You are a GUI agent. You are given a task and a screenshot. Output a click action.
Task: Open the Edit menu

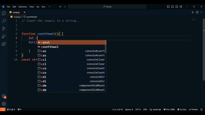(14, 7)
